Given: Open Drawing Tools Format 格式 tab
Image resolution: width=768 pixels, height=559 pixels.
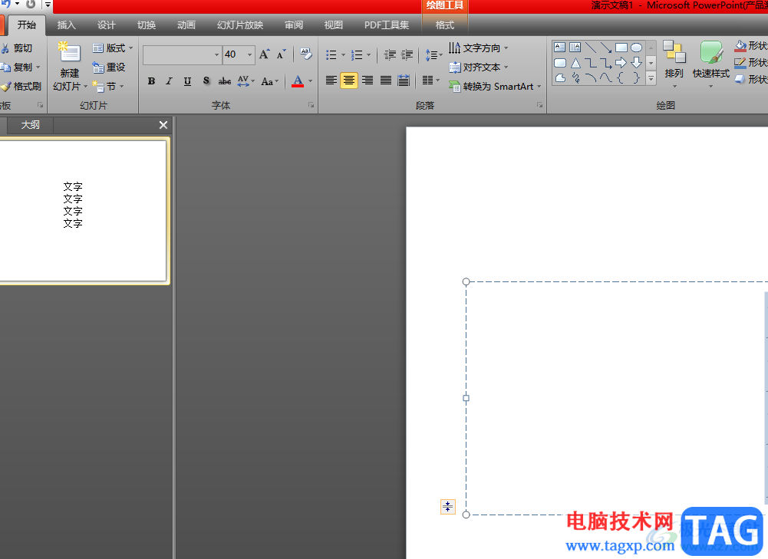Looking at the screenshot, I should (445, 25).
